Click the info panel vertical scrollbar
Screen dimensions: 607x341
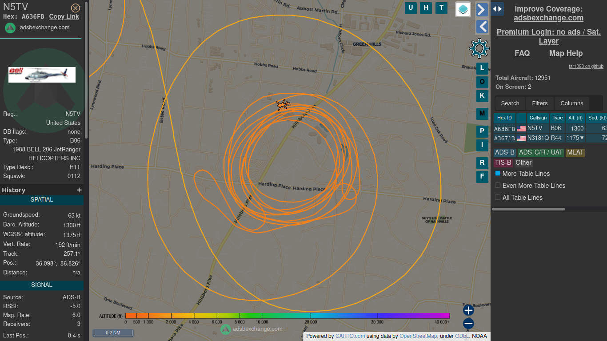(86, 71)
